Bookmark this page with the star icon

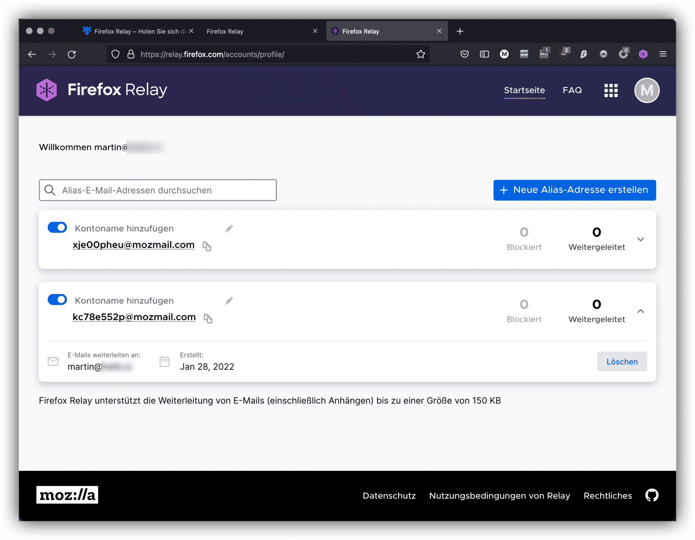pos(421,54)
